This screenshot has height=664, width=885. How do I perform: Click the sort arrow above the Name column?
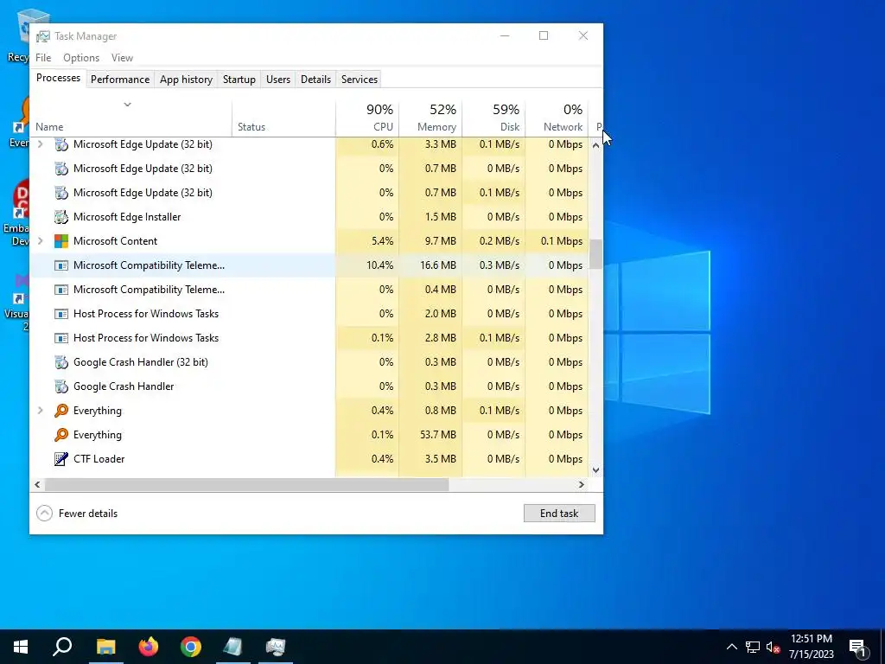(128, 105)
